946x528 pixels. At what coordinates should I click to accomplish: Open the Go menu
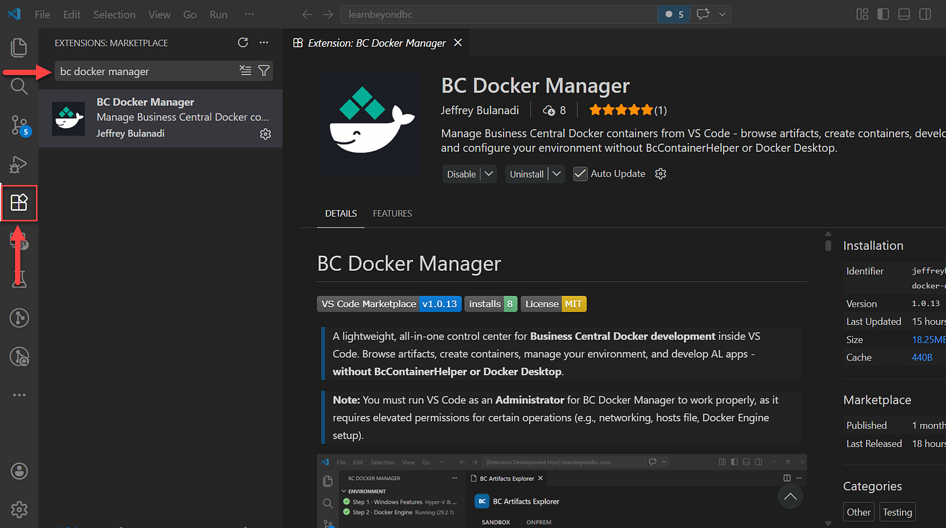(x=190, y=14)
